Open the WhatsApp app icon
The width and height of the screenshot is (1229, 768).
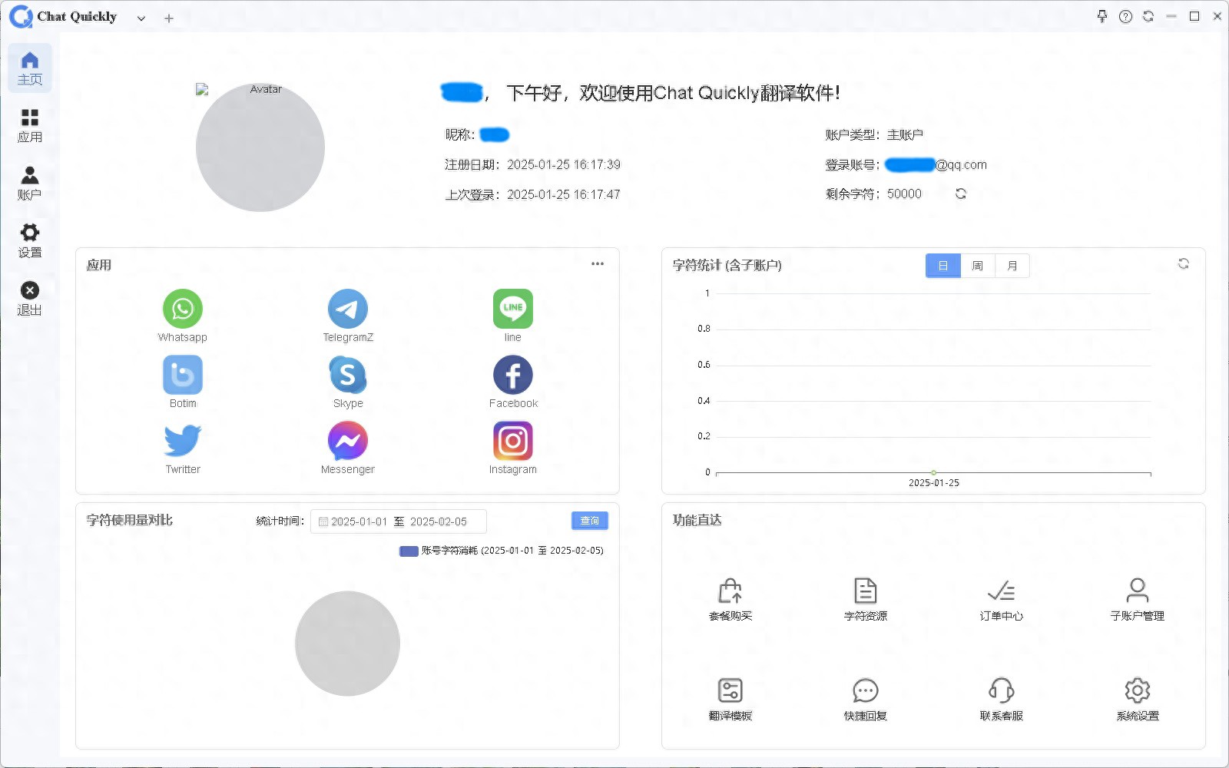[x=183, y=309]
